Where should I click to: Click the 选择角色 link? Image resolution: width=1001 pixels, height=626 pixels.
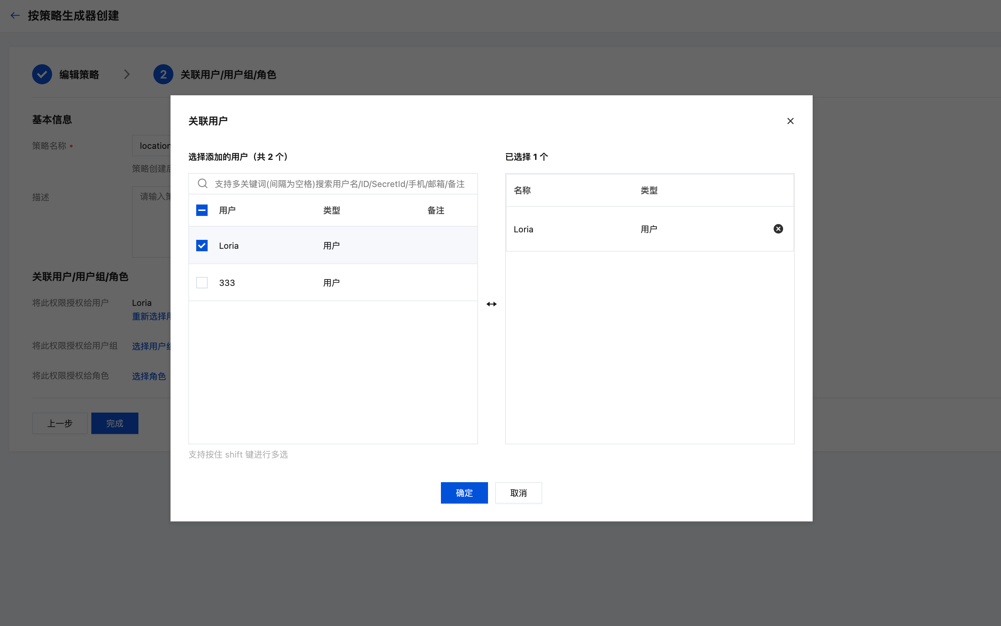click(x=148, y=376)
